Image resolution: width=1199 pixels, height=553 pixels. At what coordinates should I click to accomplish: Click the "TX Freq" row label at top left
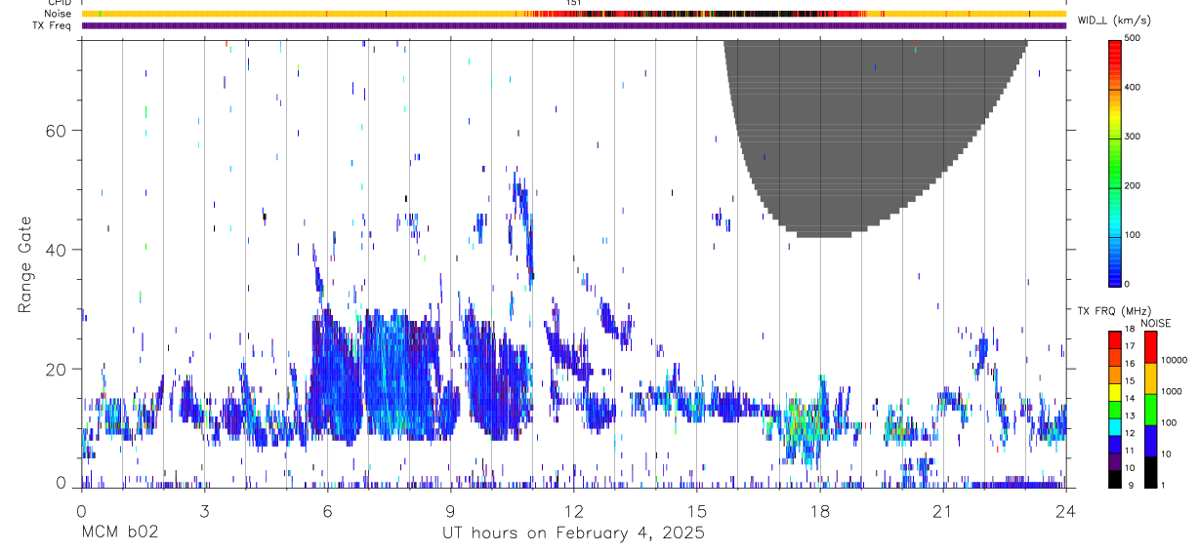53,25
